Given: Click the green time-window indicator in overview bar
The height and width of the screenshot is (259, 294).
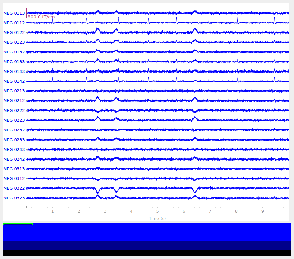Looking at the screenshot, I should point(18,224).
